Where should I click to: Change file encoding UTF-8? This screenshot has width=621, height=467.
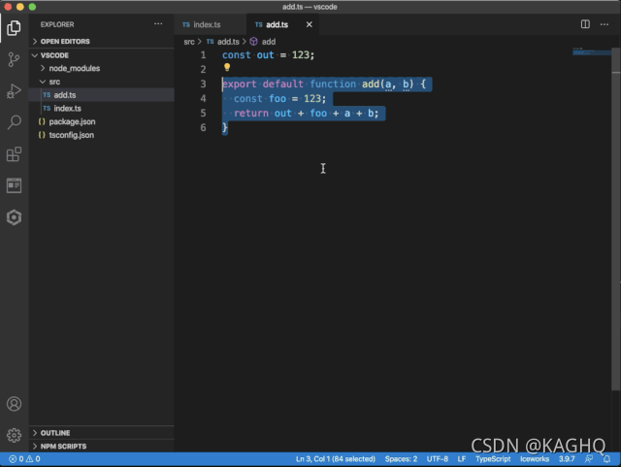pyautogui.click(x=438, y=459)
